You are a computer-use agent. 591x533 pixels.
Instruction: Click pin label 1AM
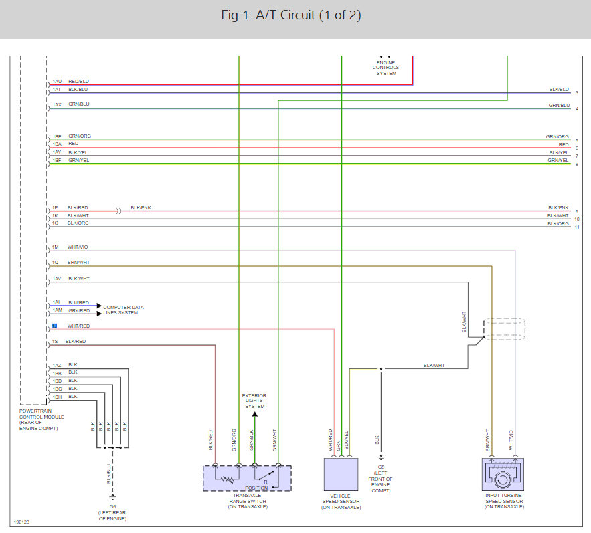click(58, 310)
